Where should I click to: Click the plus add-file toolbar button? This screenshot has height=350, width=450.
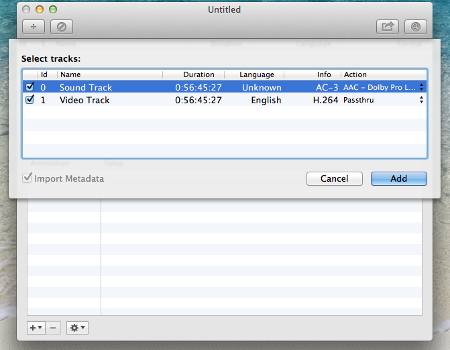[34, 27]
